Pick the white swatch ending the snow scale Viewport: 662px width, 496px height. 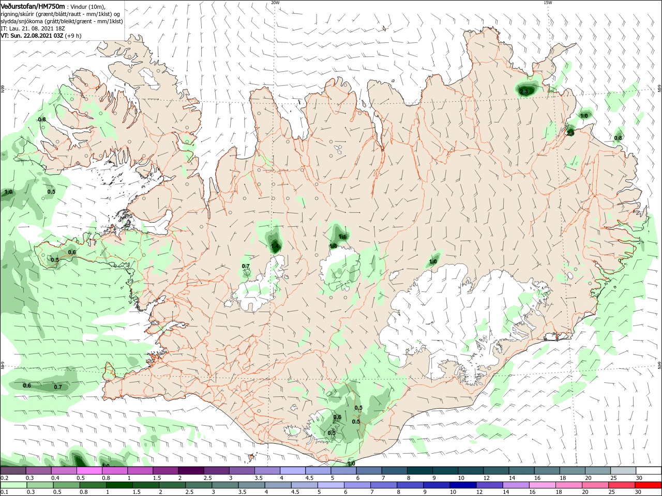click(648, 471)
